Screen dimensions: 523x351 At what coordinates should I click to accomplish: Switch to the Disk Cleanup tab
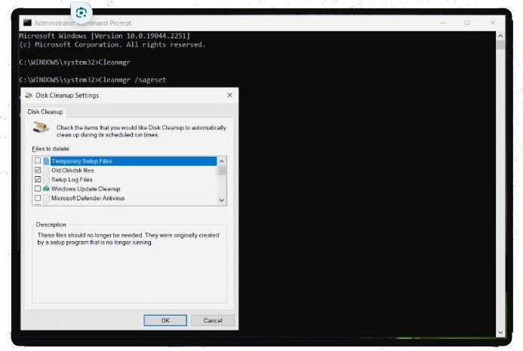(45, 112)
